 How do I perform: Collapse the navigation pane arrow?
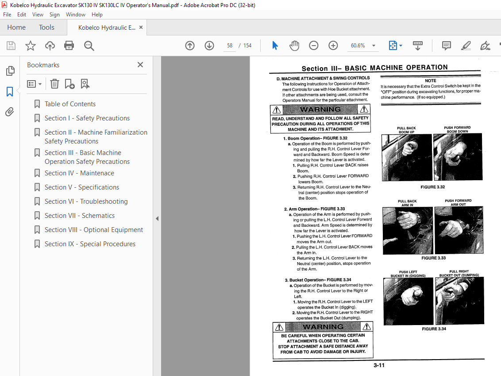pyautogui.click(x=157, y=219)
